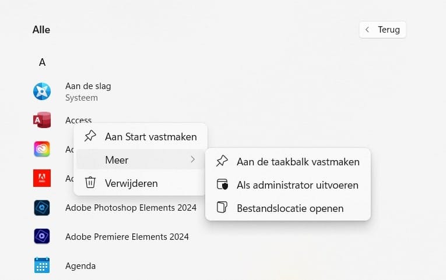Select Aan de taakbalk vastmaken

click(x=298, y=162)
